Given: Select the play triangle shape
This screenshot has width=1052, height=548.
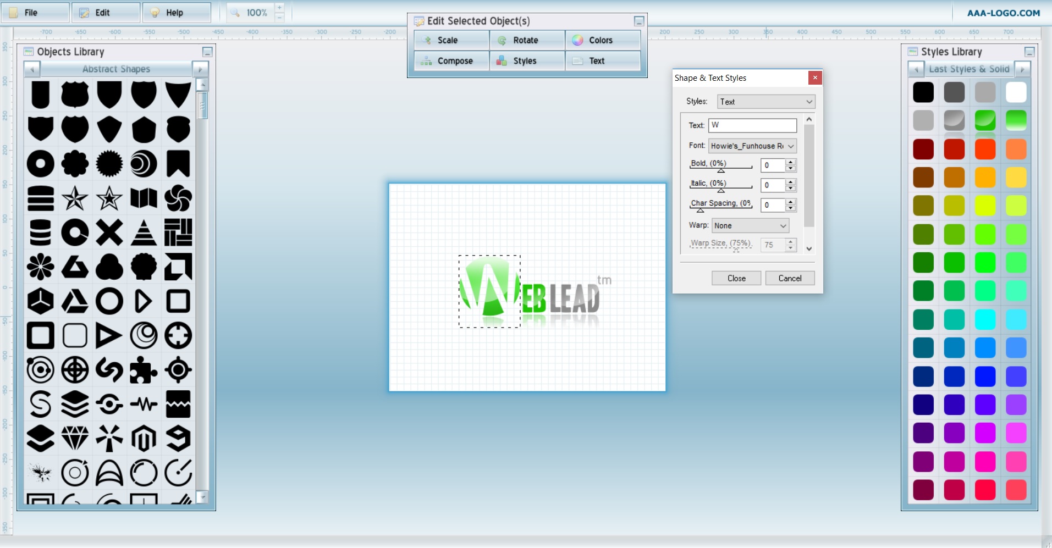Looking at the screenshot, I should click(x=109, y=336).
